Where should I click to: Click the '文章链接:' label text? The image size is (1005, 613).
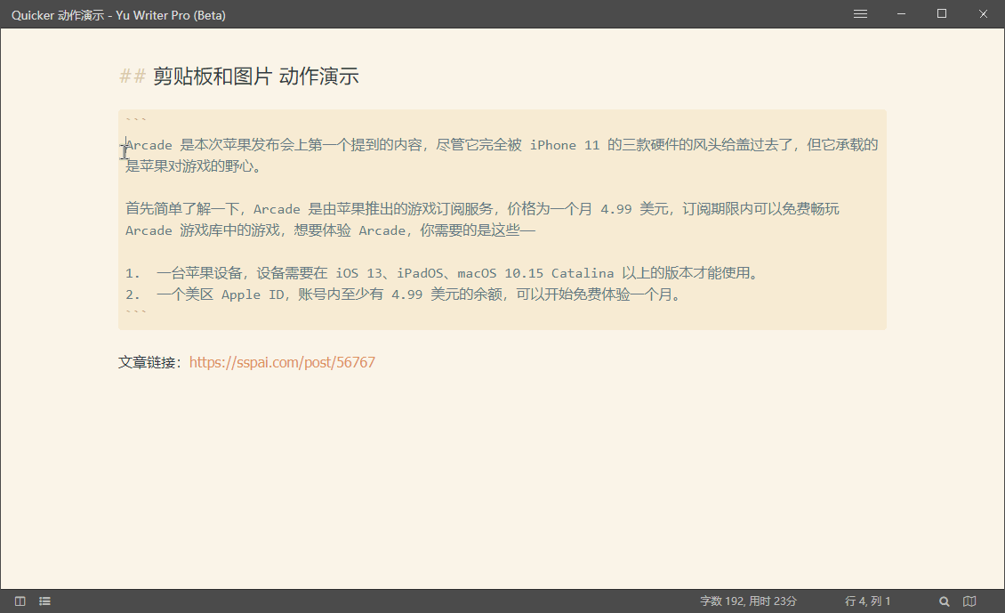150,362
